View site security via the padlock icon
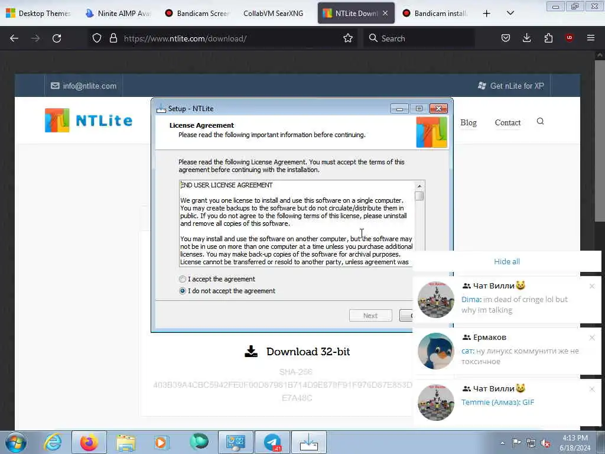605x454 pixels. 113,38
